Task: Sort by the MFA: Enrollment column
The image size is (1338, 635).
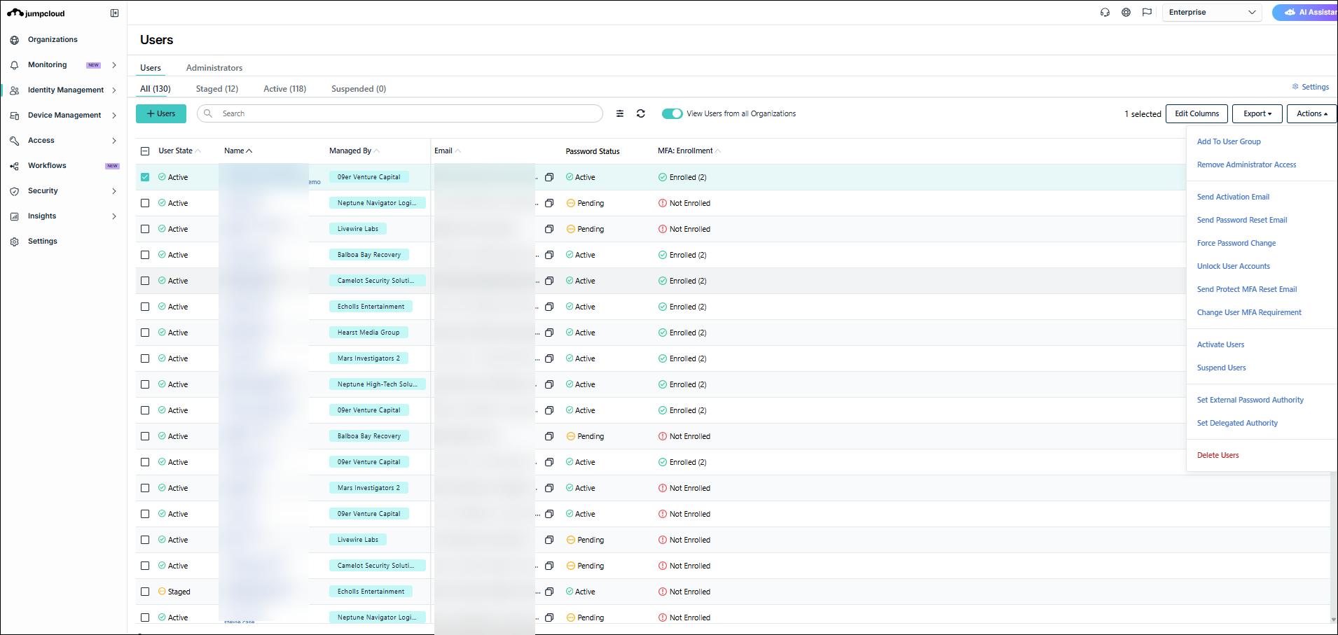Action: click(x=689, y=151)
